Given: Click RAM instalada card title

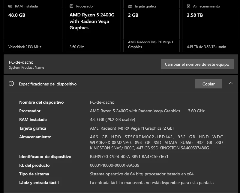Looking at the screenshot, I should tap(26, 6).
